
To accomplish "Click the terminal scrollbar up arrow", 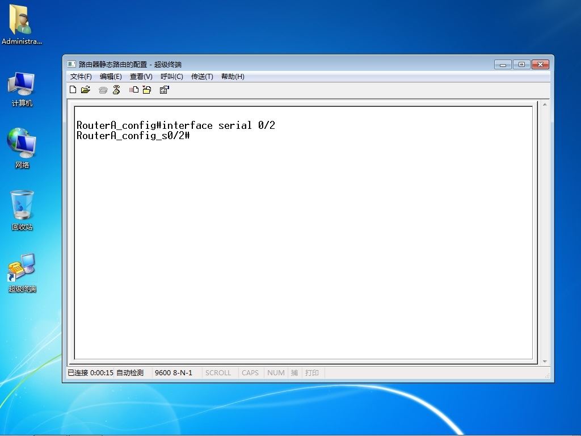I will (x=545, y=105).
